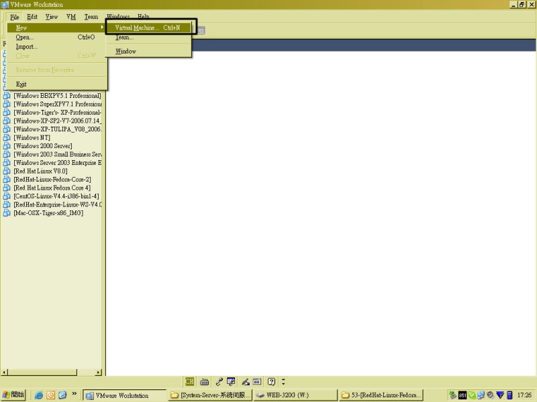Select Windows-Tiger's-XP-Professional VM
This screenshot has height=402, width=537.
pyautogui.click(x=58, y=113)
